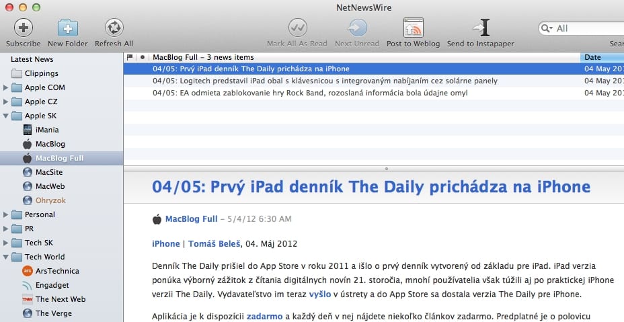624x322 pixels.
Task: Expand the Apple COM folder
Action: 5,87
